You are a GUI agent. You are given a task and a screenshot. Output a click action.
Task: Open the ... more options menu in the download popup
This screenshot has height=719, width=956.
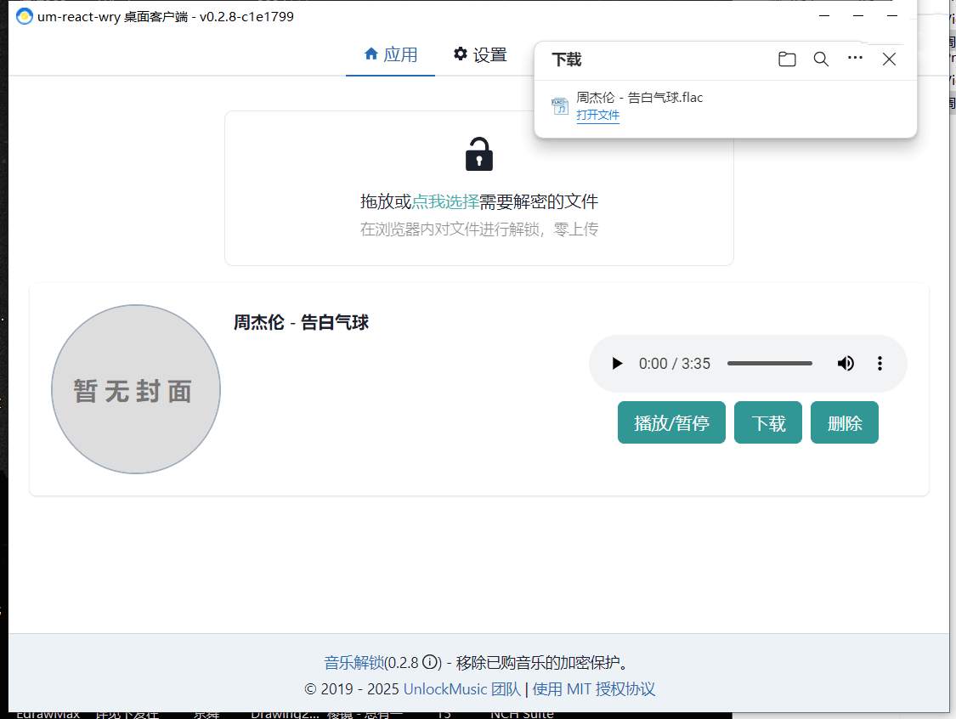click(x=855, y=59)
